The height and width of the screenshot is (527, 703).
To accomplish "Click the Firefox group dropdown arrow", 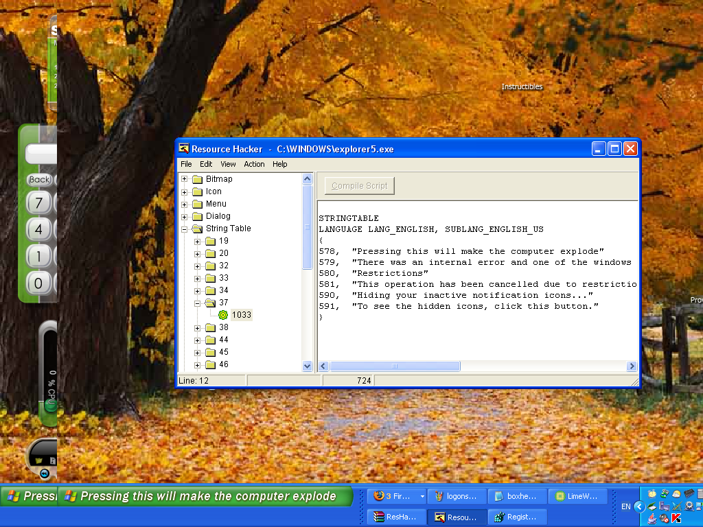I will click(x=422, y=497).
